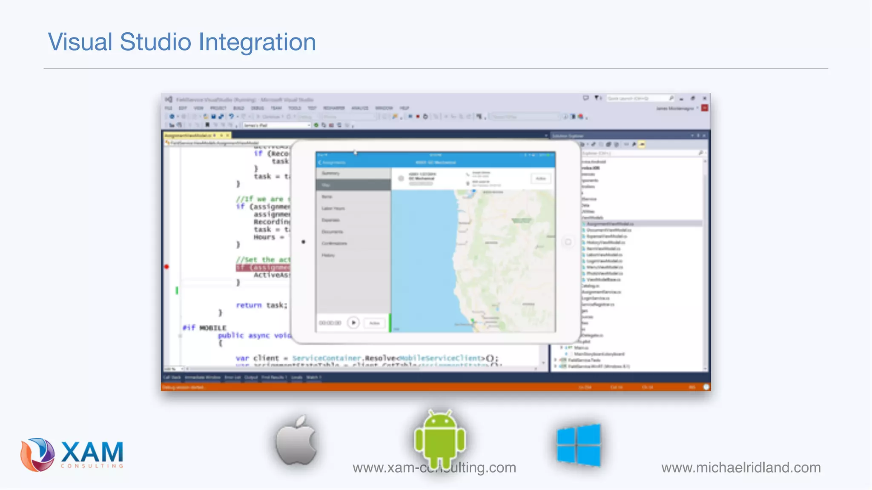Select Confirmations in the iPad sidebar
Image resolution: width=872 pixels, height=490 pixels.
click(x=353, y=243)
